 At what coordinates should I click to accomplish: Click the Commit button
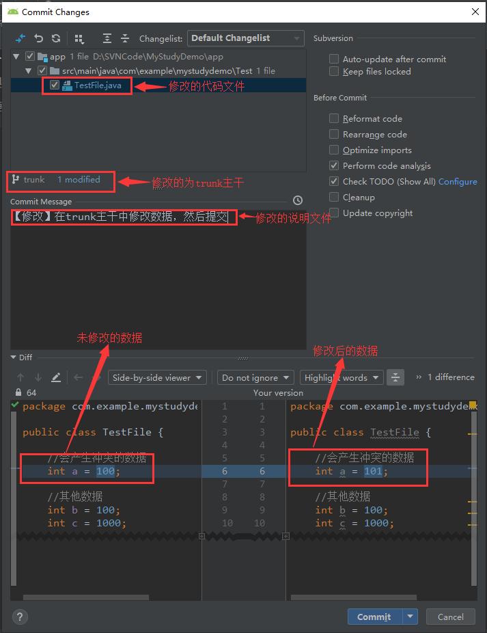(x=375, y=617)
